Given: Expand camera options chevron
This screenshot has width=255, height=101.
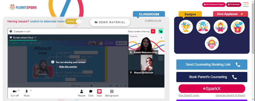Looking at the screenshot, I should [x=19, y=90].
